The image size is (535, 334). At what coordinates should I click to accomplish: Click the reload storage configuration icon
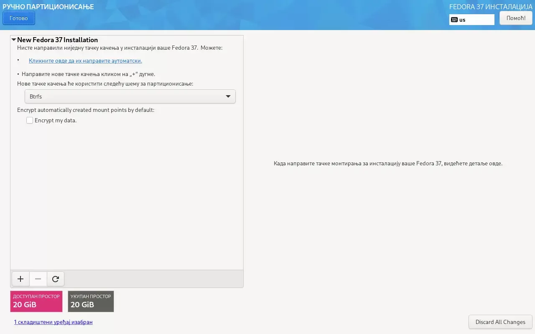[56, 279]
